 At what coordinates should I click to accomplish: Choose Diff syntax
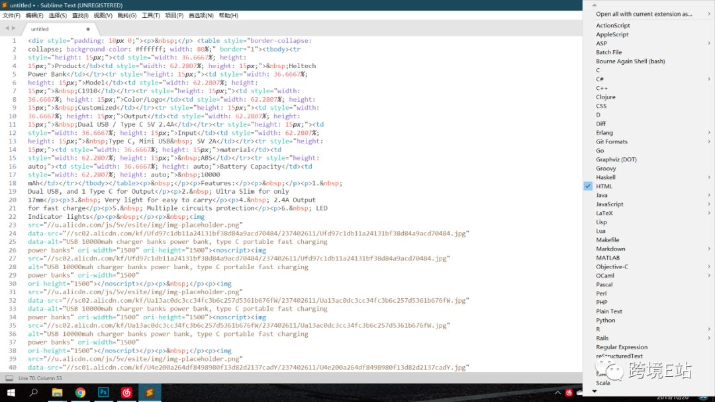pyautogui.click(x=600, y=124)
